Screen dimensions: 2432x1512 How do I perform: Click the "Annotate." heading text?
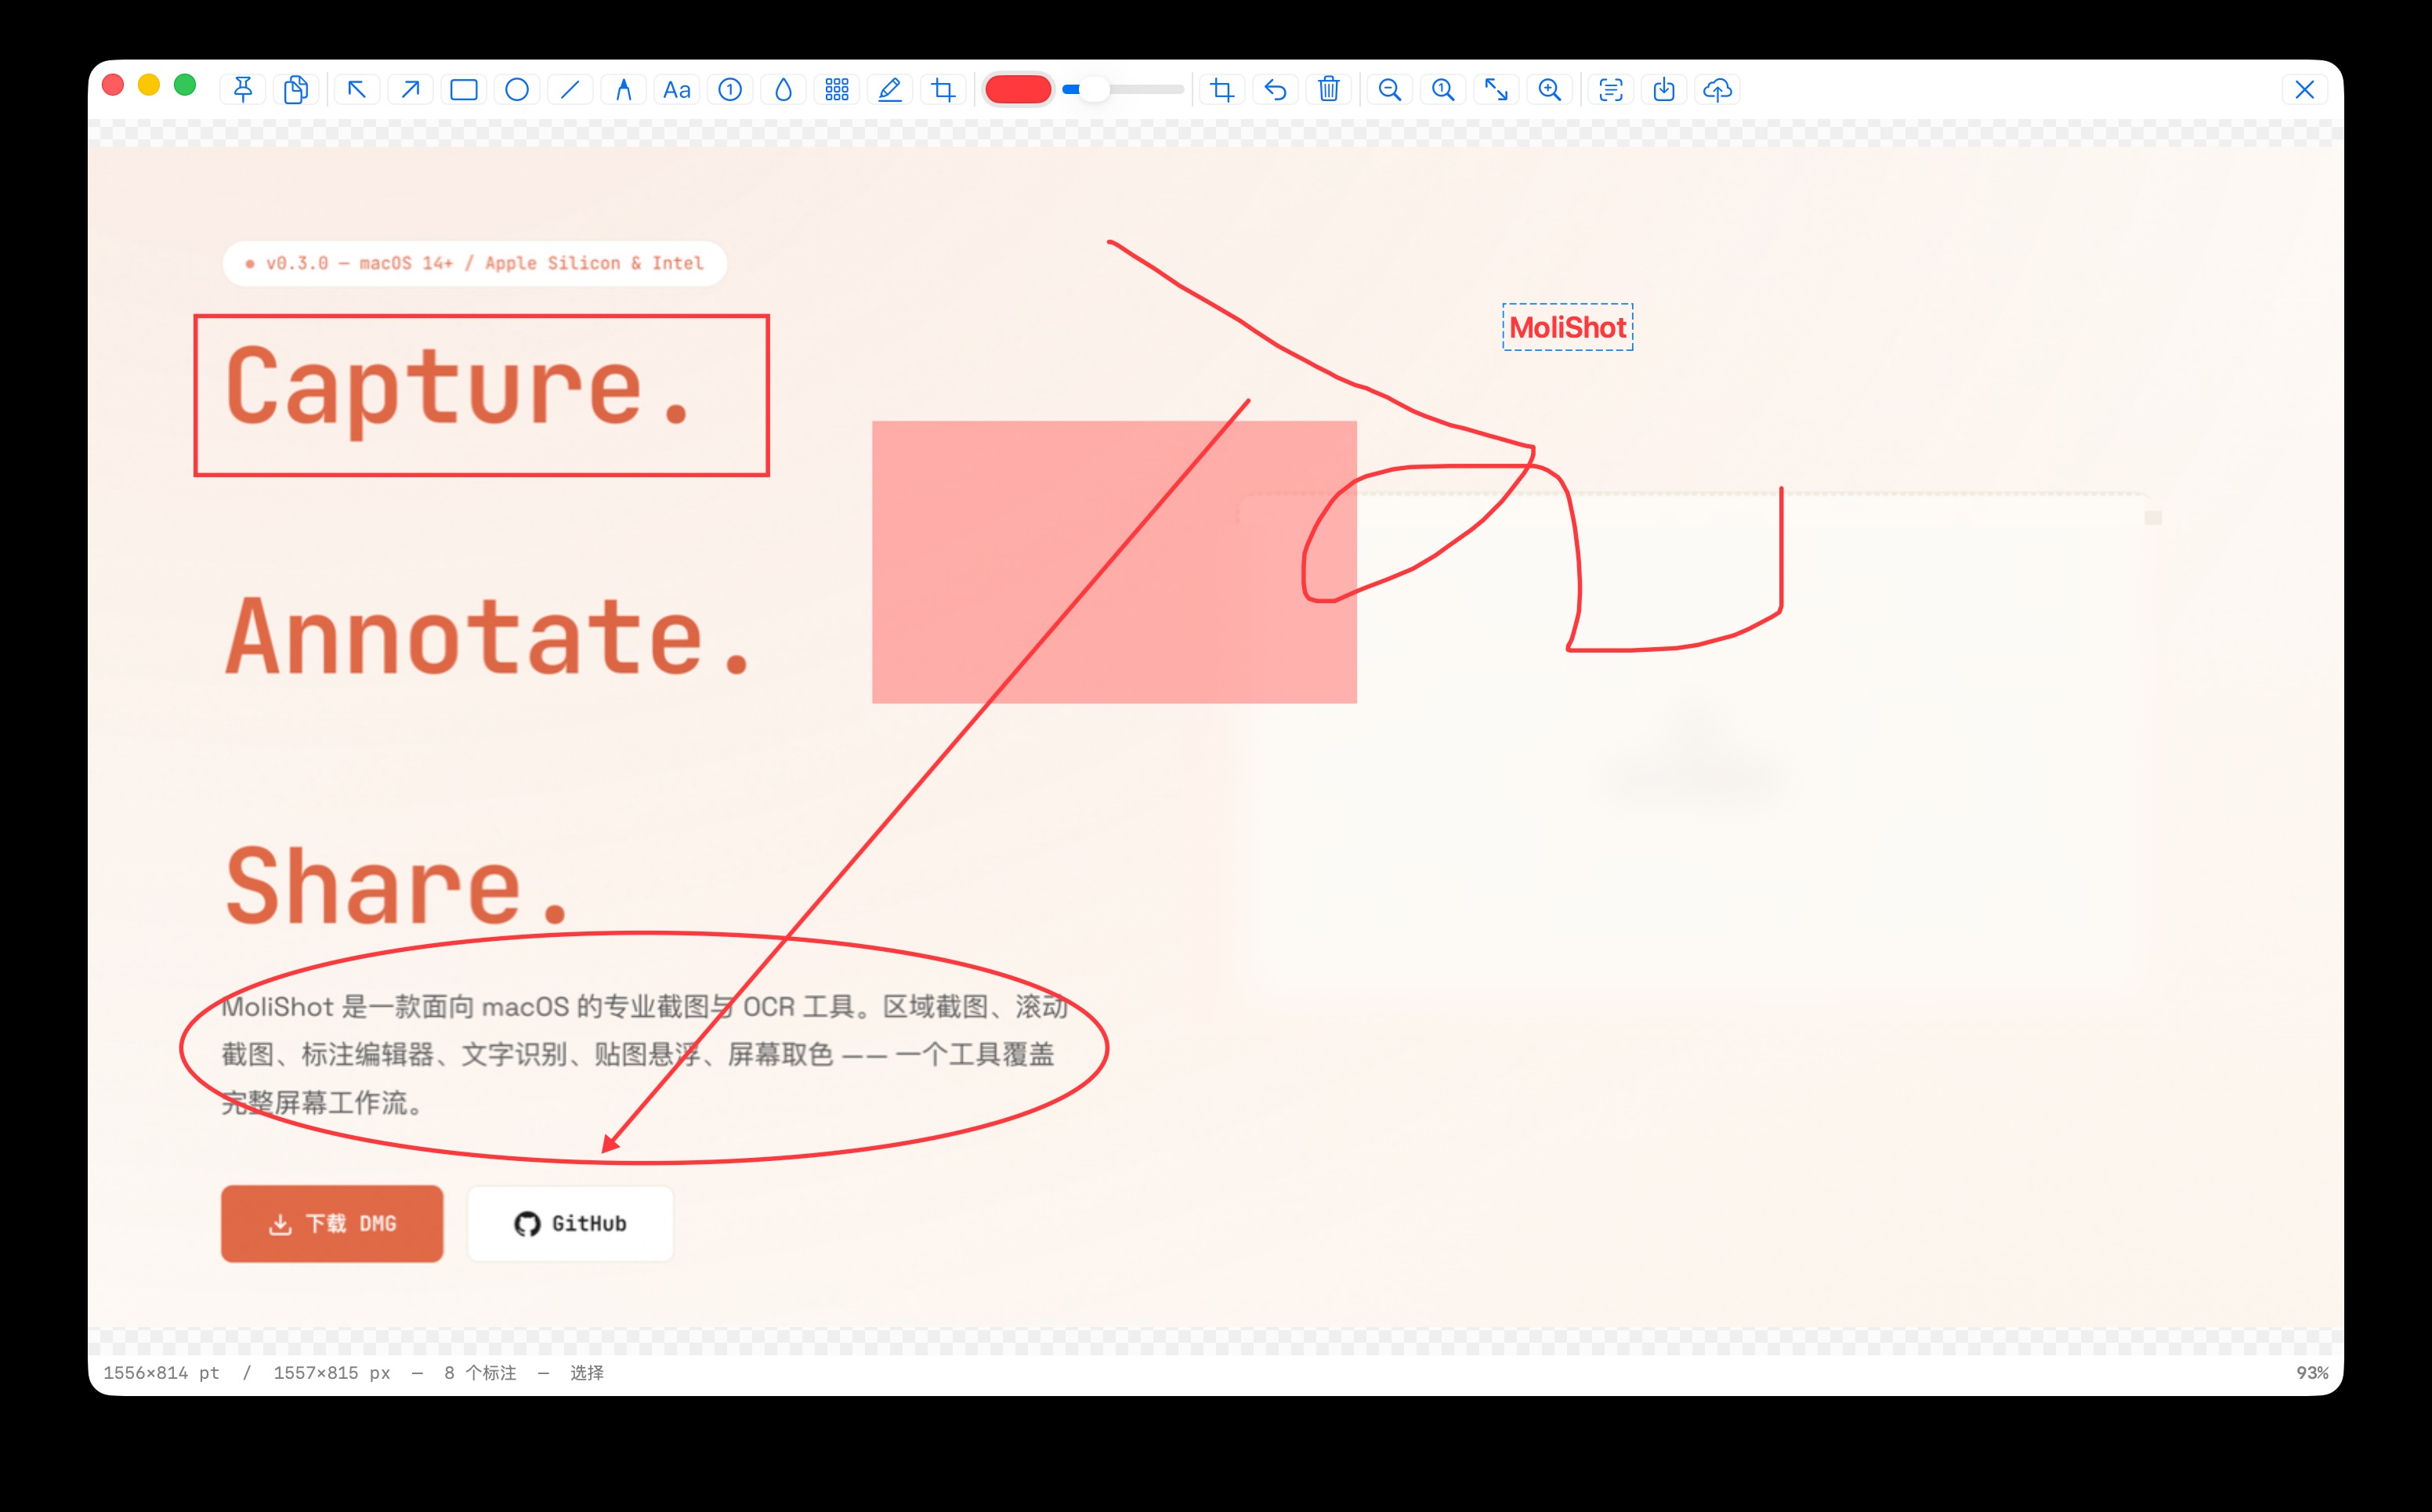click(x=489, y=637)
